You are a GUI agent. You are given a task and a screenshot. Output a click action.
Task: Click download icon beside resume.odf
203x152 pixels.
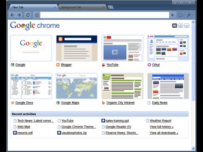tap(15, 133)
